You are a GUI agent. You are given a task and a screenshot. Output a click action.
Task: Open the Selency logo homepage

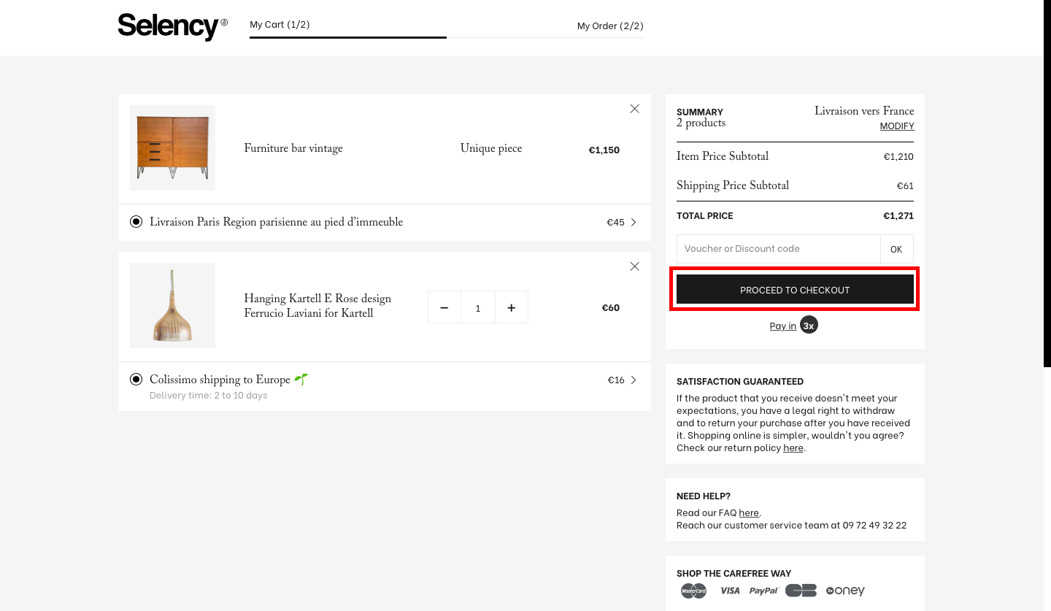[172, 26]
